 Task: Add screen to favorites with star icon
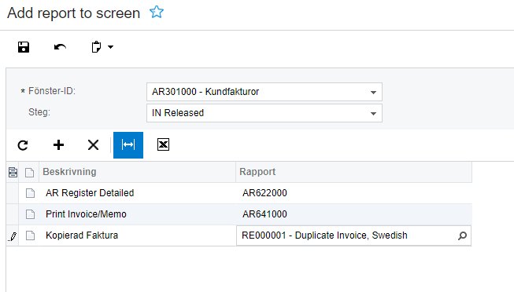pos(157,13)
